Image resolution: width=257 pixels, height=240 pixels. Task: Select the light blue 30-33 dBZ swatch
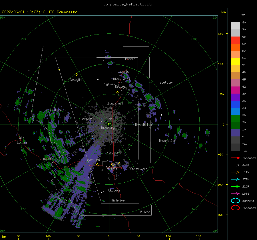(235, 112)
